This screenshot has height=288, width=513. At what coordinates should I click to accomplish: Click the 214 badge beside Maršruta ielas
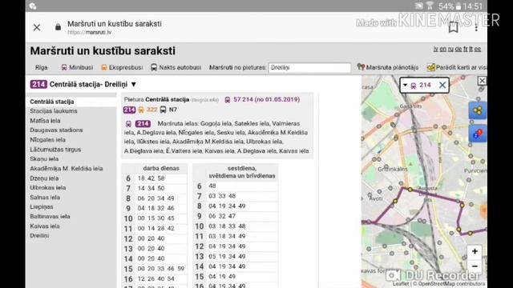(143, 124)
